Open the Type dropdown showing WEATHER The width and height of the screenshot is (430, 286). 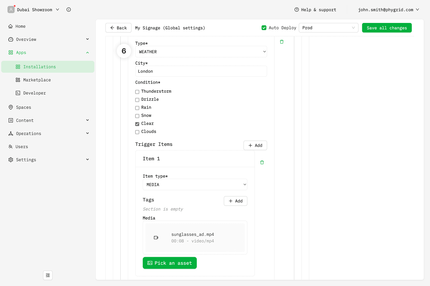pos(201,52)
